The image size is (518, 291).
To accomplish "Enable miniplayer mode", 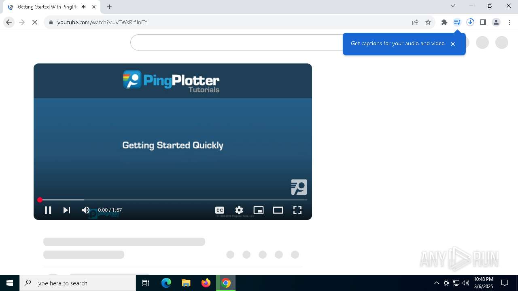I will click(x=259, y=210).
